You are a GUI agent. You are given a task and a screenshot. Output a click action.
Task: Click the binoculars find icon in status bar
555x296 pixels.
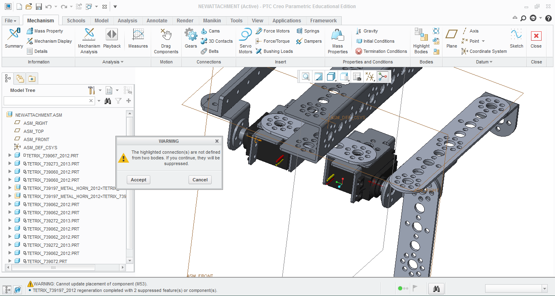437,288
